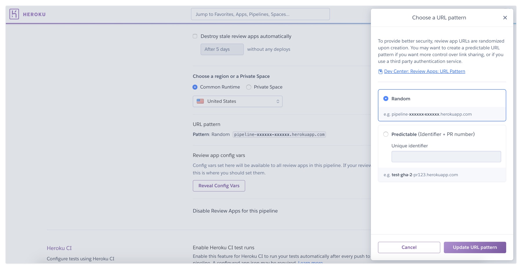Open Dev Center Review Apps URL Pattern link

click(x=424, y=71)
